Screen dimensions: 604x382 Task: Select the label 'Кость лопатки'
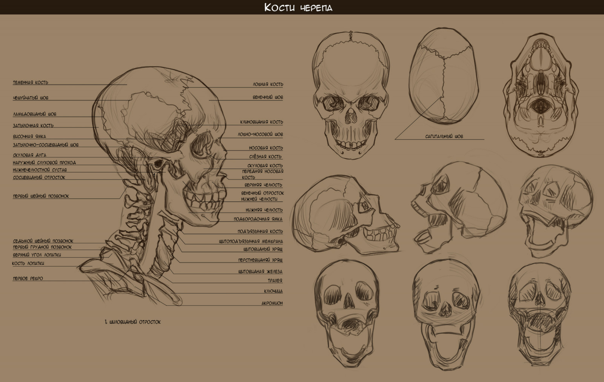(28, 264)
